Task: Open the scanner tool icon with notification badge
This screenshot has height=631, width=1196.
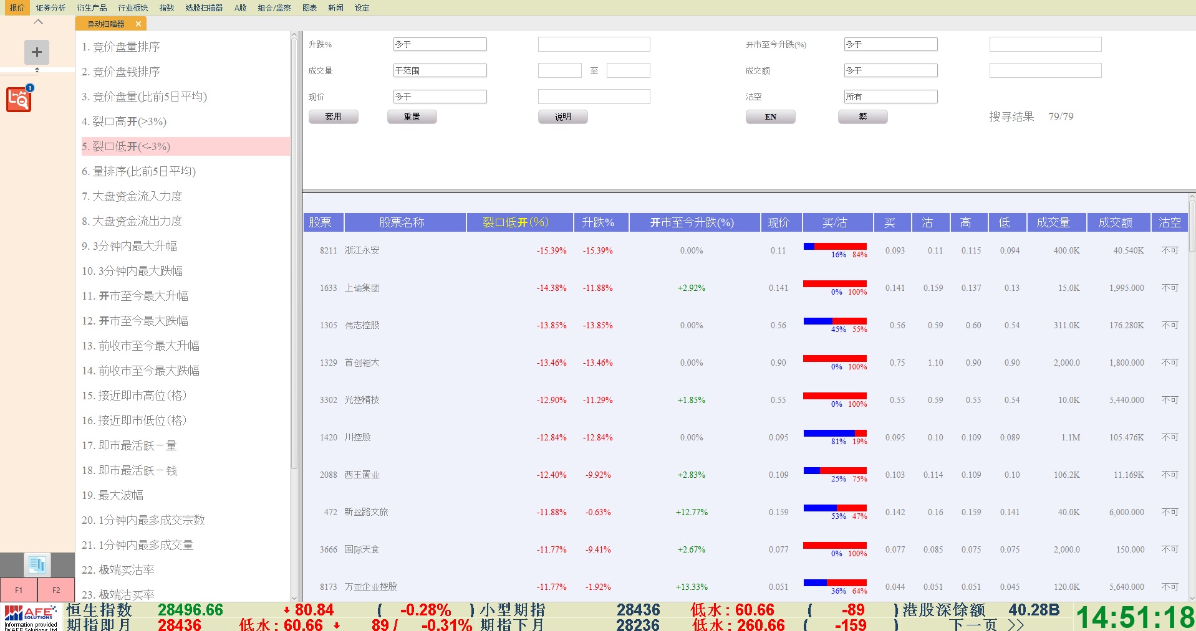Action: (x=19, y=99)
